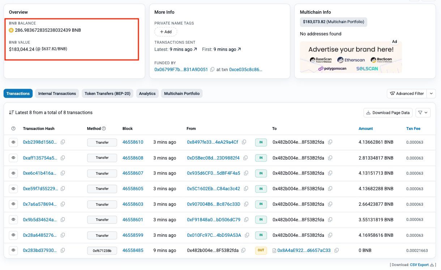Add a private name tag
This screenshot has height=270, width=441.
(x=166, y=32)
